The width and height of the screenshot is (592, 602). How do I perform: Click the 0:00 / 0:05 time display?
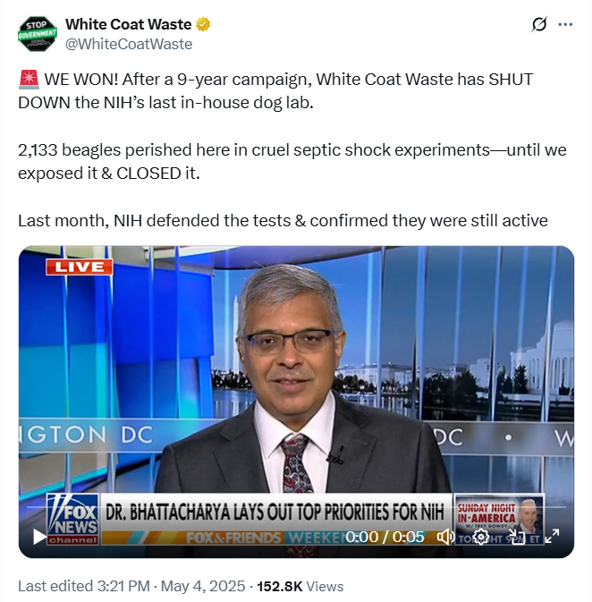coord(385,537)
